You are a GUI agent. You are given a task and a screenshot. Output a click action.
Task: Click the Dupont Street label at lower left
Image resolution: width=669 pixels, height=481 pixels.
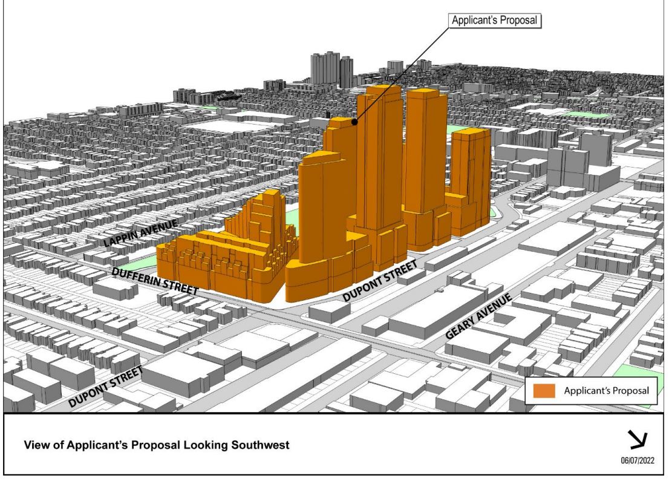[105, 385]
